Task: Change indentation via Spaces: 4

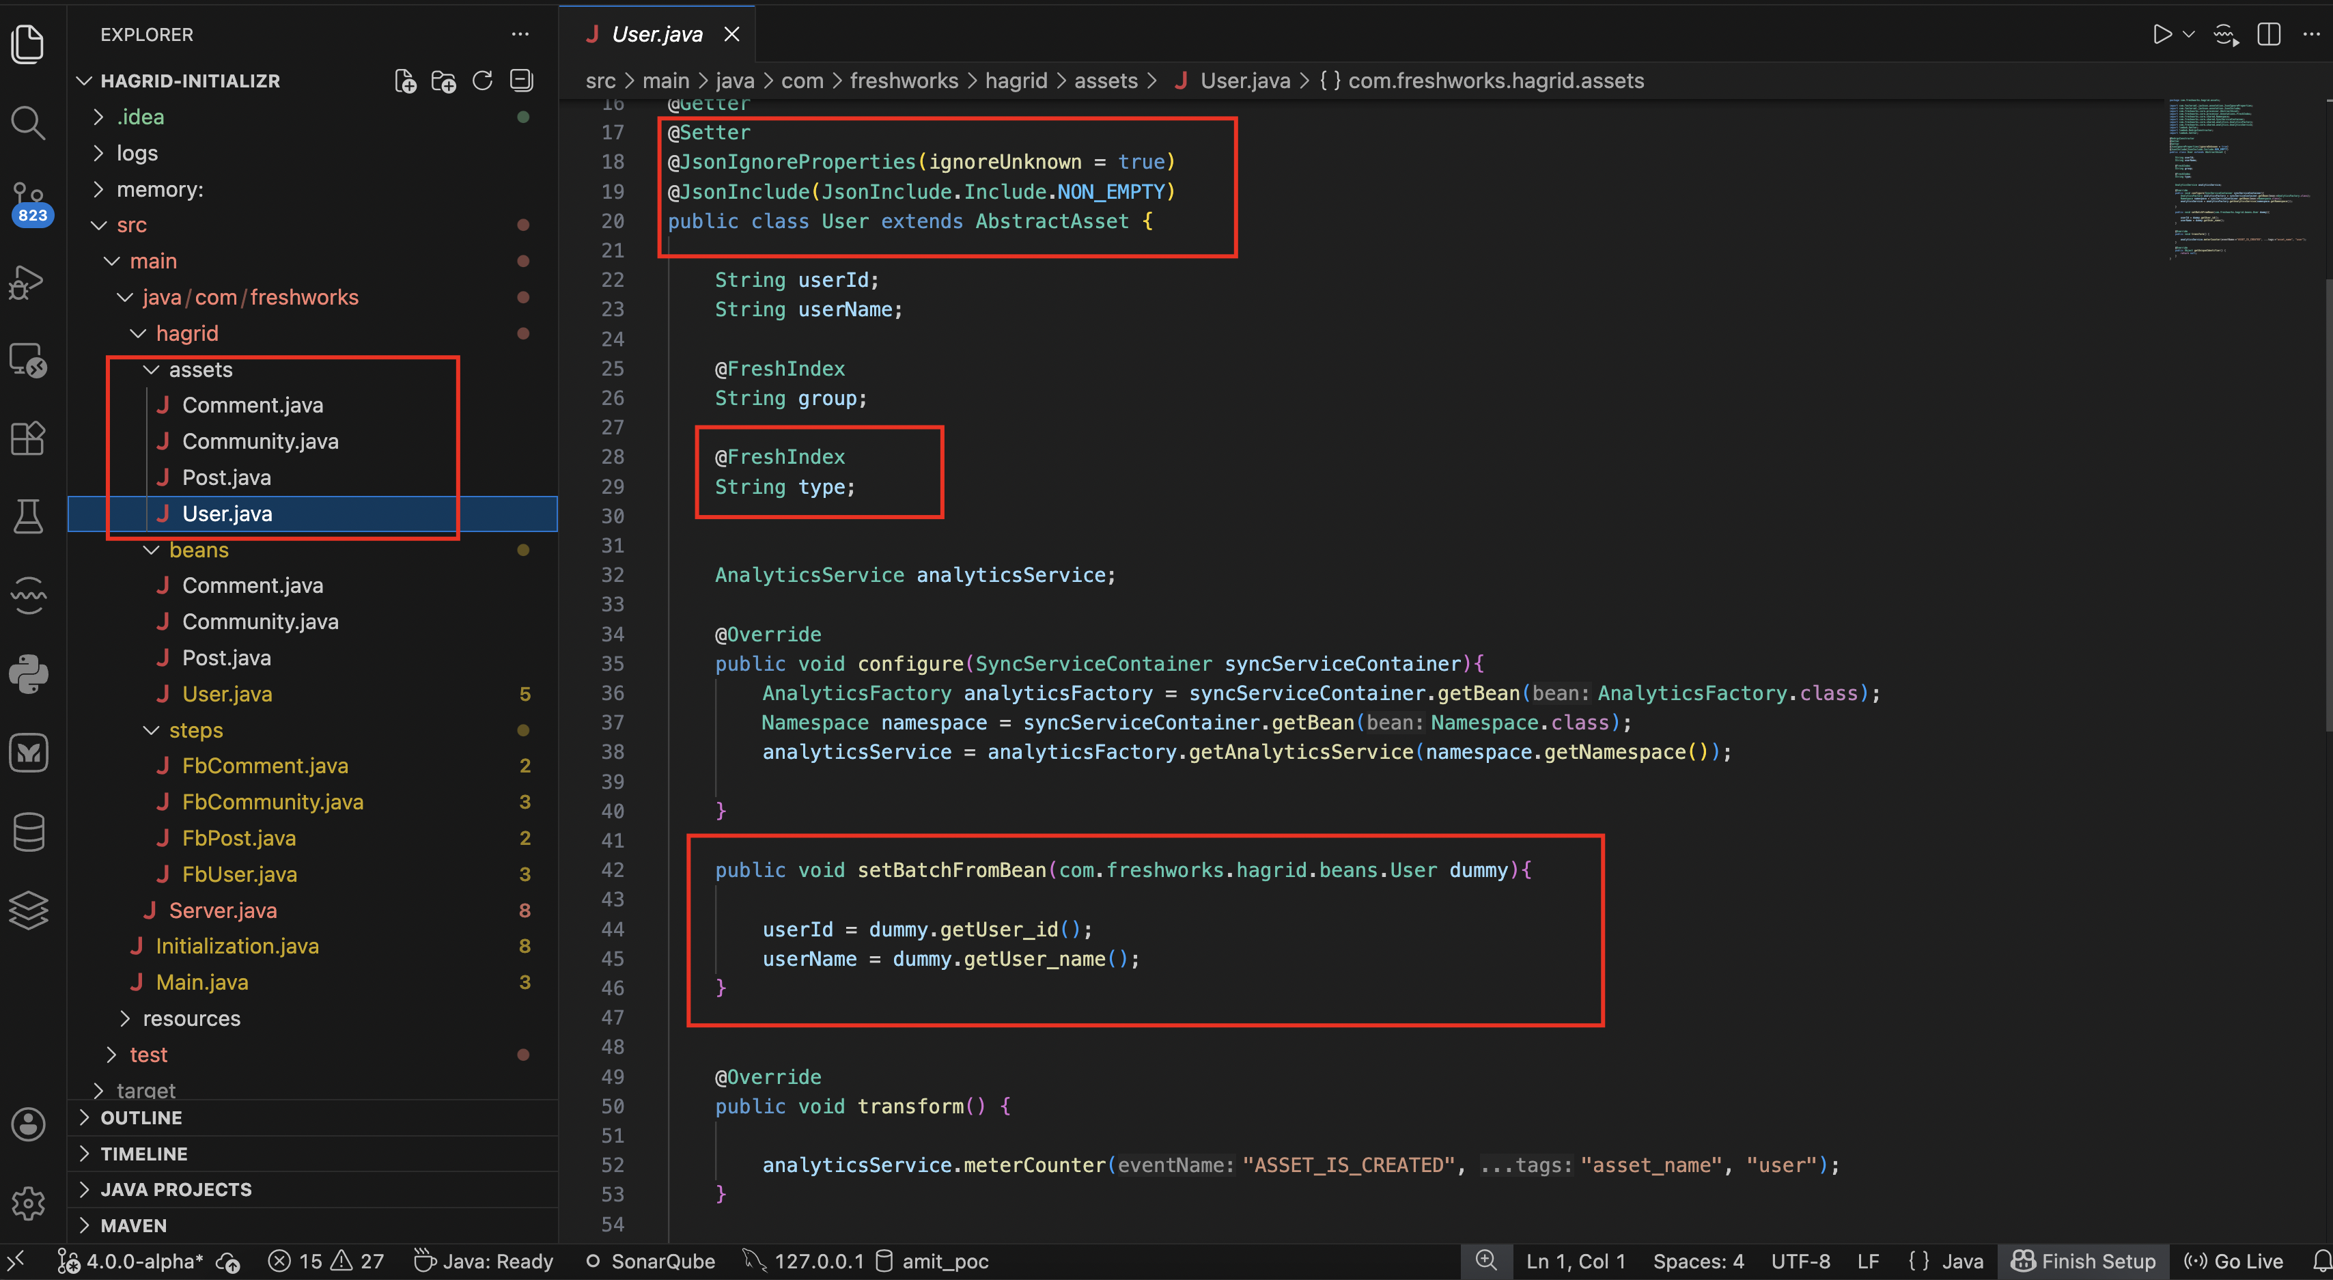Action: [x=1698, y=1261]
